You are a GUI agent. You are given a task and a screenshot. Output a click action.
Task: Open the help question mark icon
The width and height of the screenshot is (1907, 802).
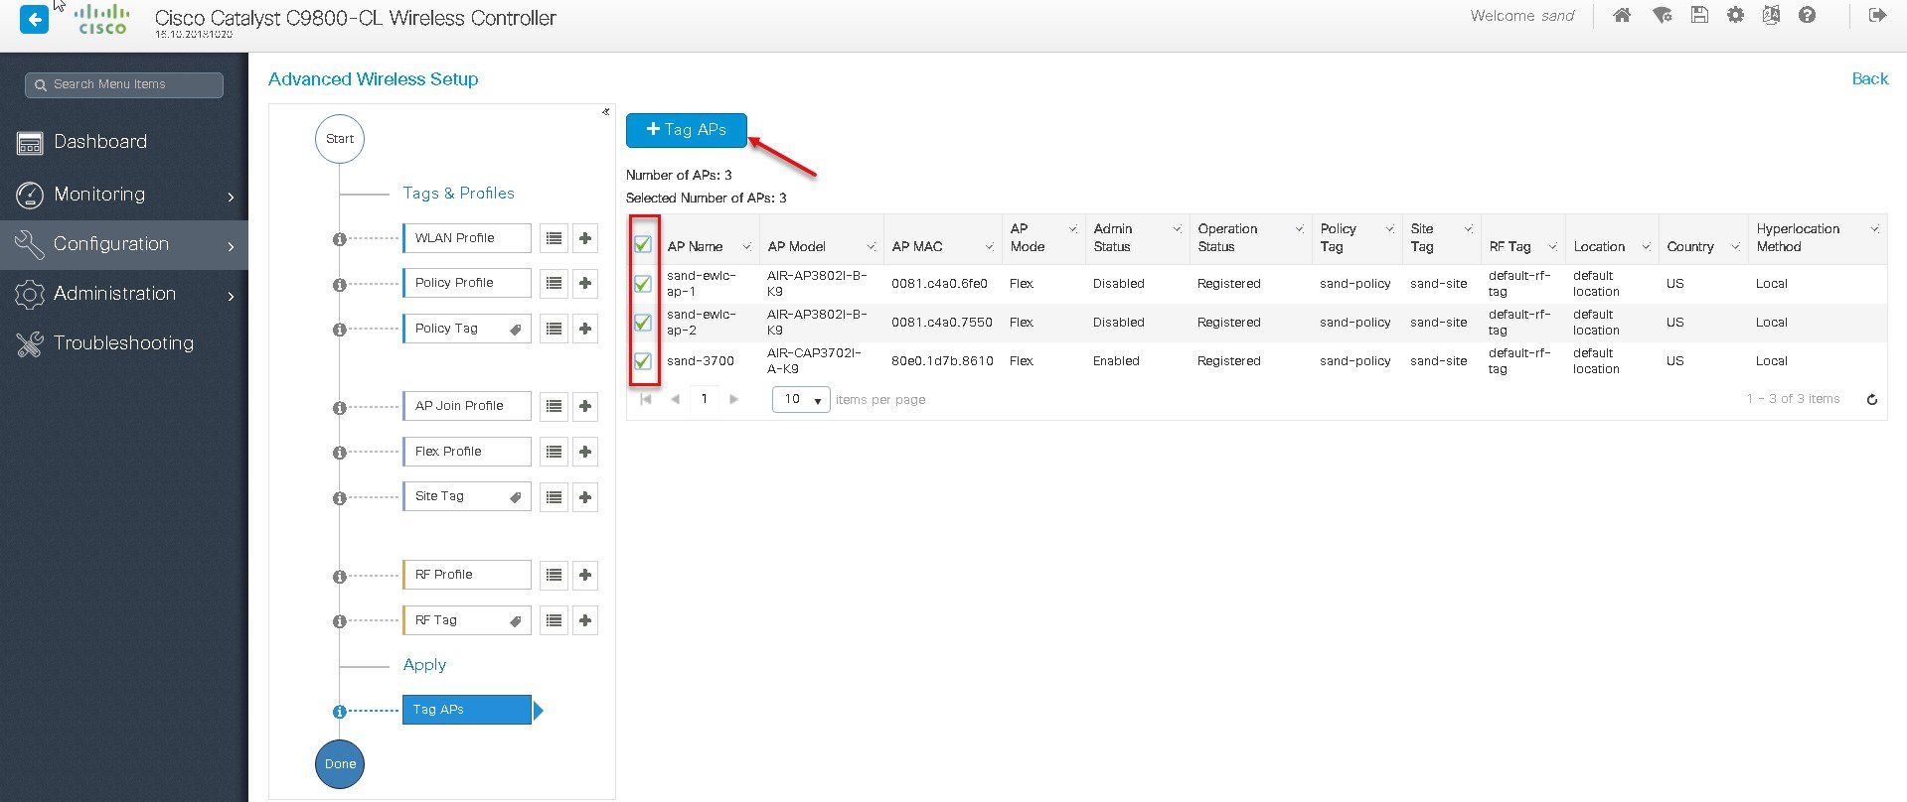1808,15
